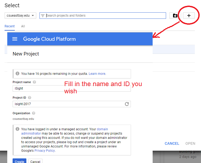201x163 pixels.
Task: Click help icon next to Project name
Action: pos(34,82)
